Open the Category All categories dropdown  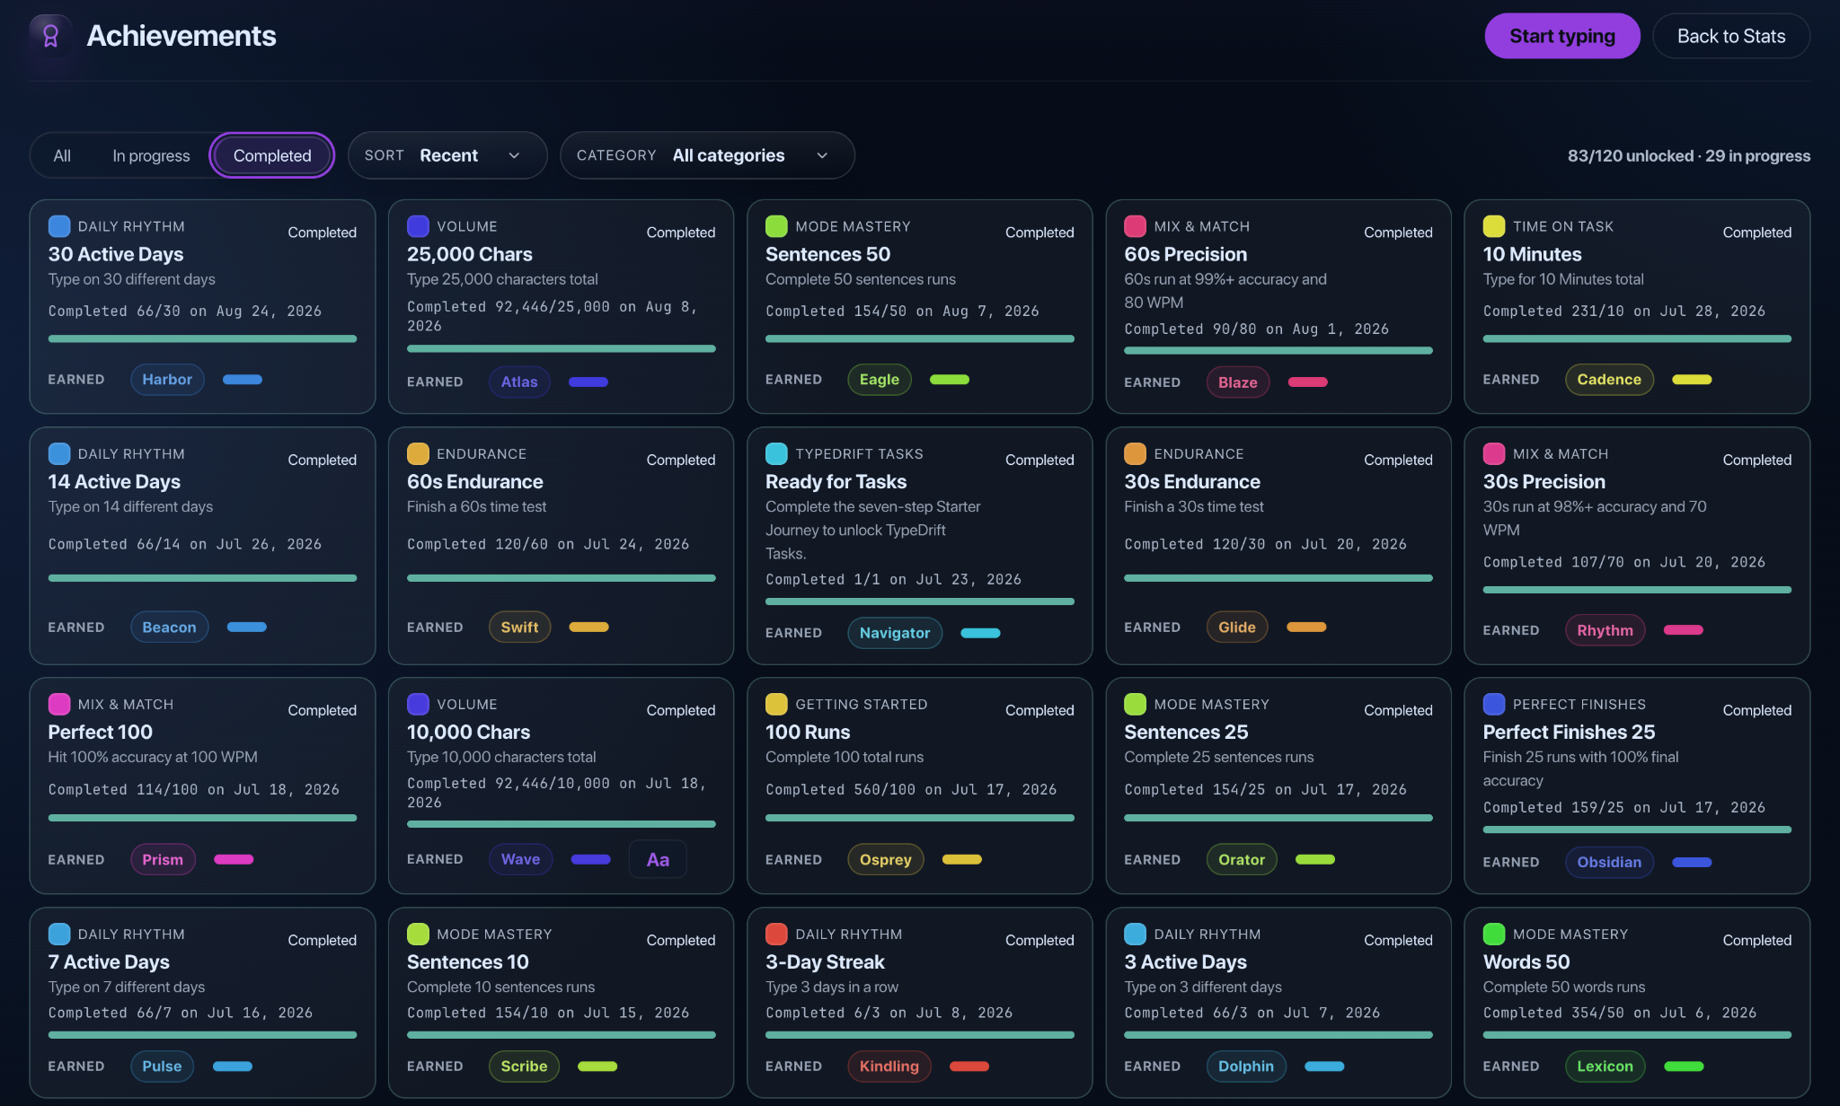click(707, 155)
